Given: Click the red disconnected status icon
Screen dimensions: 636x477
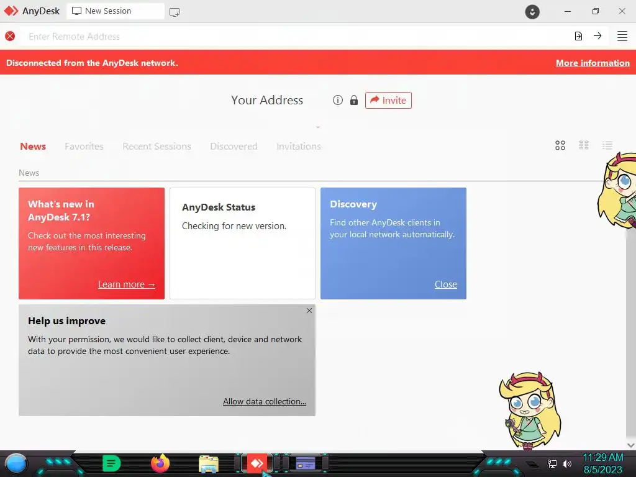Looking at the screenshot, I should pyautogui.click(x=10, y=36).
